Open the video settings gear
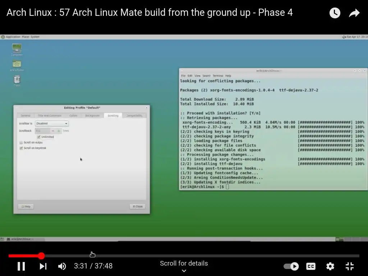This screenshot has width=368, height=276. [x=330, y=266]
